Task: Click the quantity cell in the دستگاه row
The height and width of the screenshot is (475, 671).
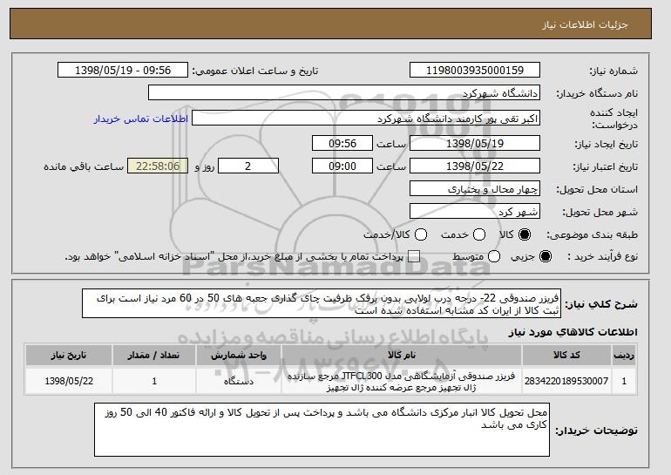Action: click(x=154, y=381)
